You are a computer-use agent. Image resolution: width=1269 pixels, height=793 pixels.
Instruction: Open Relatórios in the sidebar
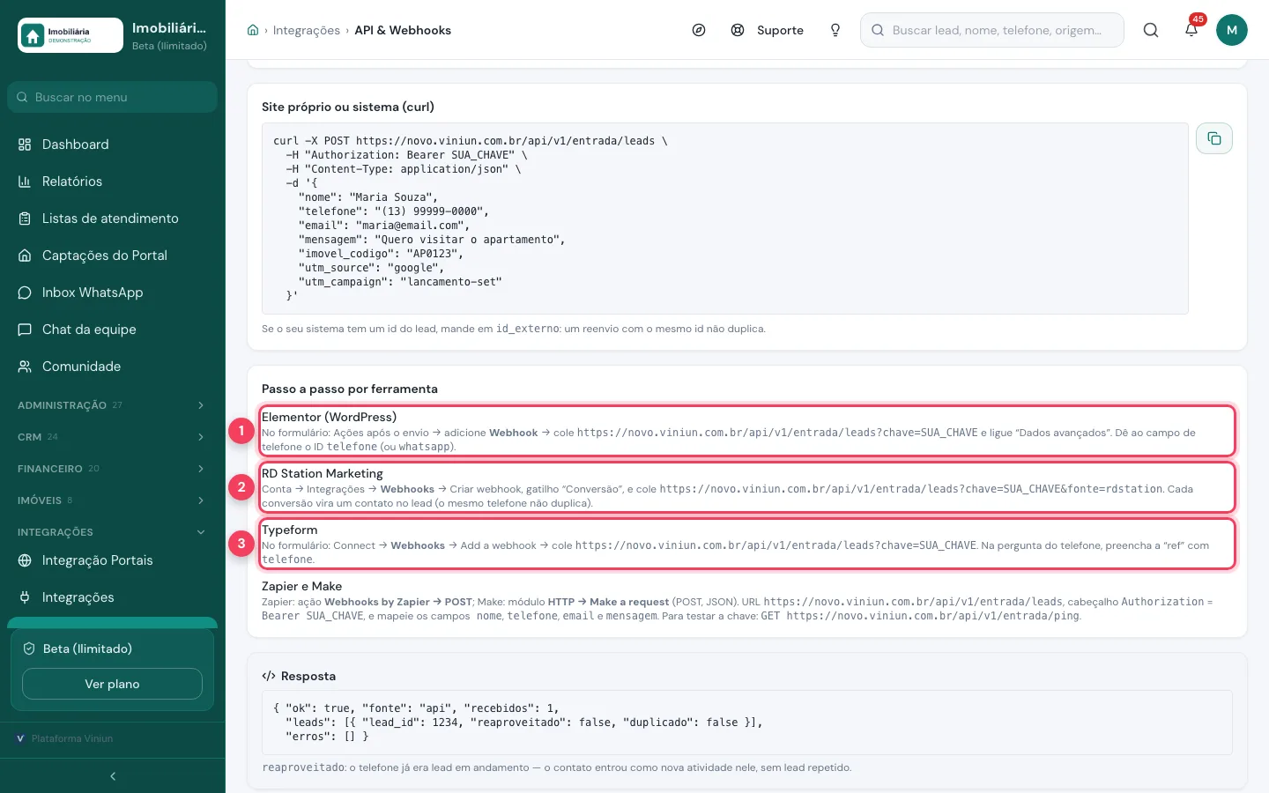[113, 182]
